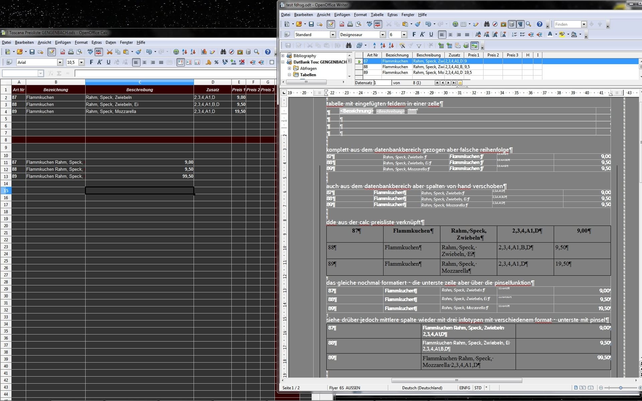Toggle Writer auto spellcheck button
642x401 pixels.
(x=378, y=24)
